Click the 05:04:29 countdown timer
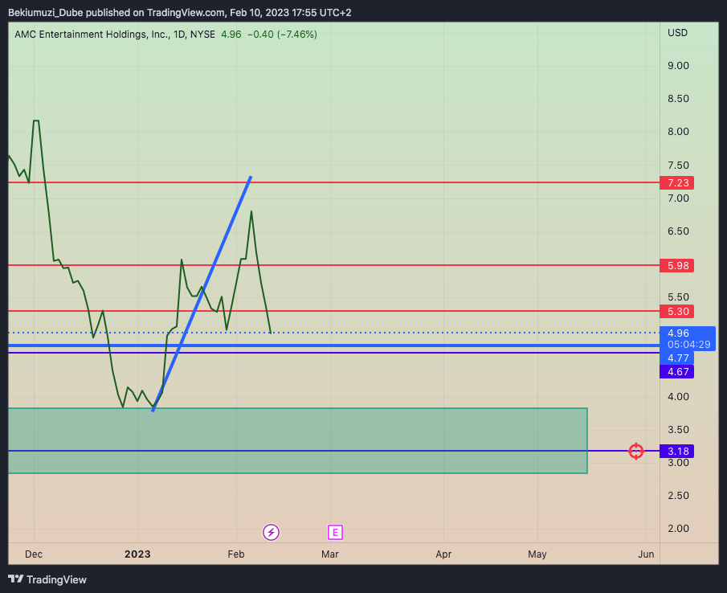Image resolution: width=727 pixels, height=593 pixels. click(x=688, y=345)
